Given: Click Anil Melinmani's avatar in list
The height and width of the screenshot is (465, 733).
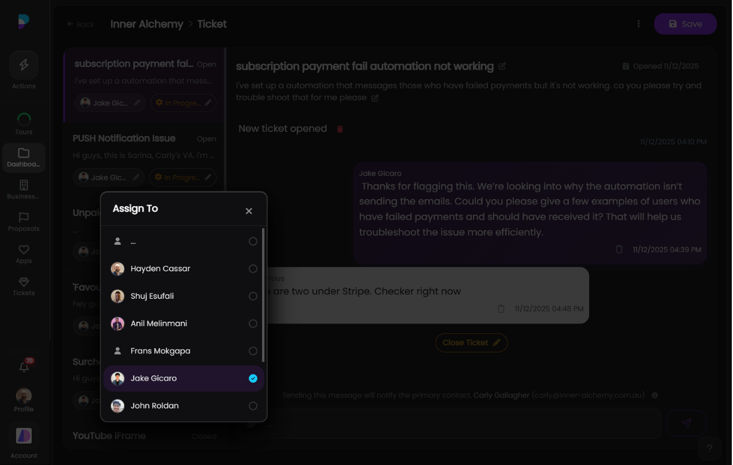Looking at the screenshot, I should [x=118, y=324].
